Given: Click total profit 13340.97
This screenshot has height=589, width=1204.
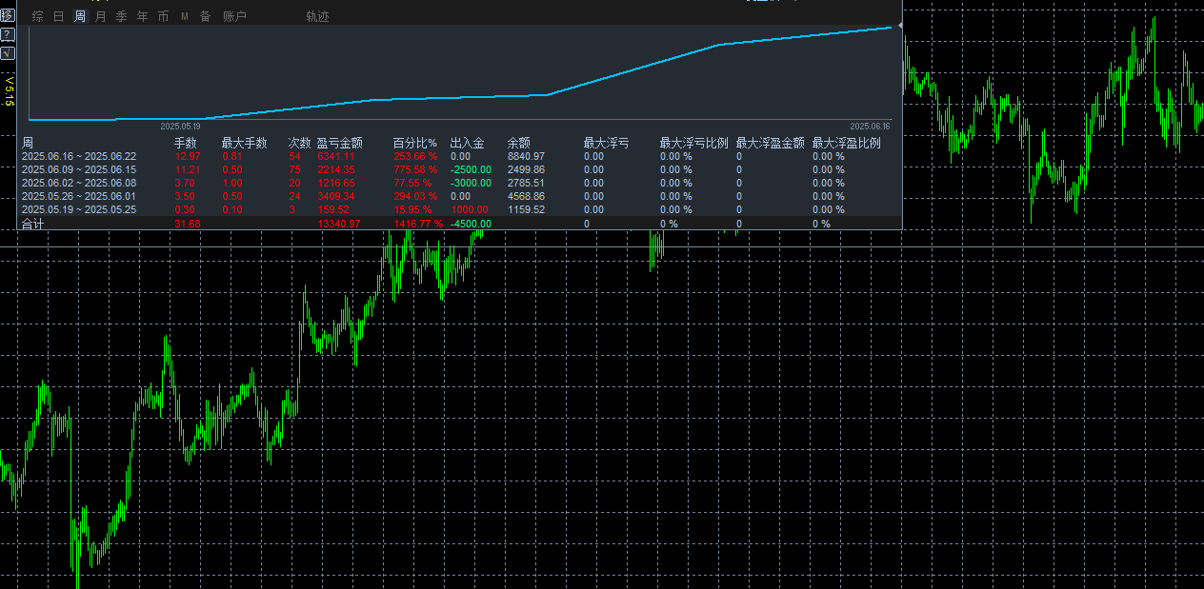Looking at the screenshot, I should tap(339, 224).
